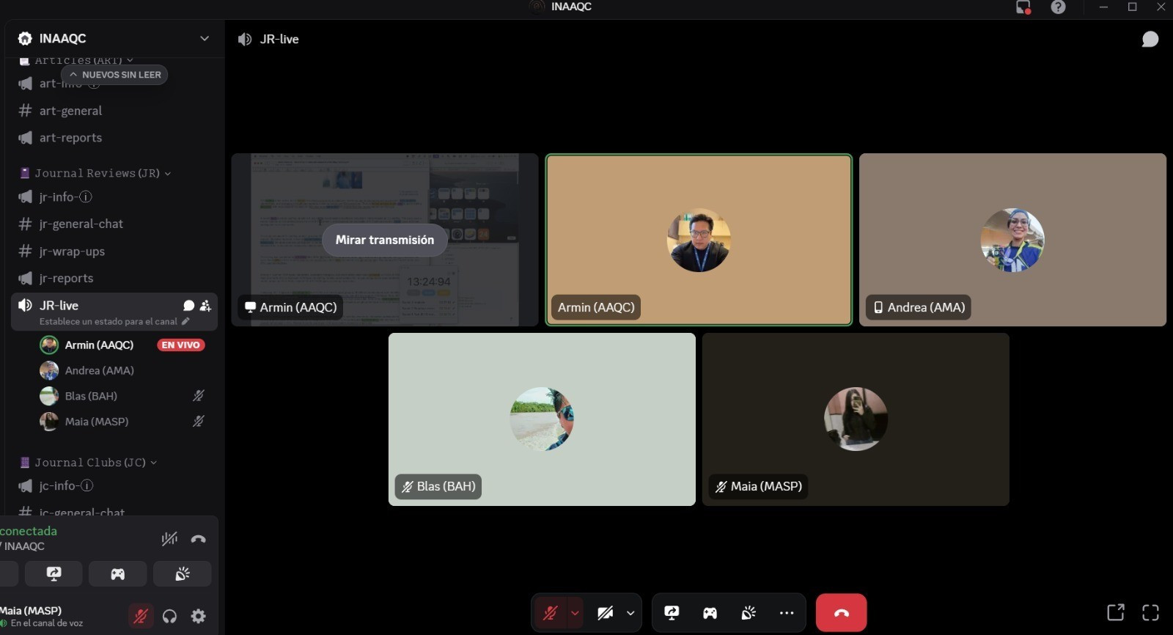Enter fullscreen mode
Viewport: 1173px width, 635px height.
pyautogui.click(x=1150, y=612)
